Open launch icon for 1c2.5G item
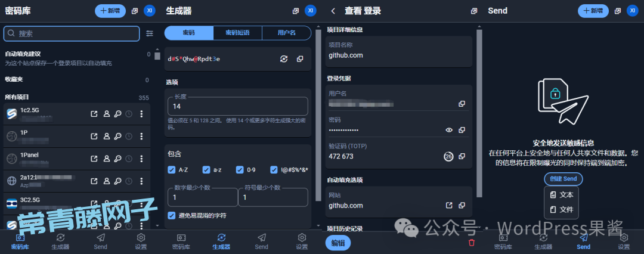644x254 pixels. pyautogui.click(x=94, y=114)
